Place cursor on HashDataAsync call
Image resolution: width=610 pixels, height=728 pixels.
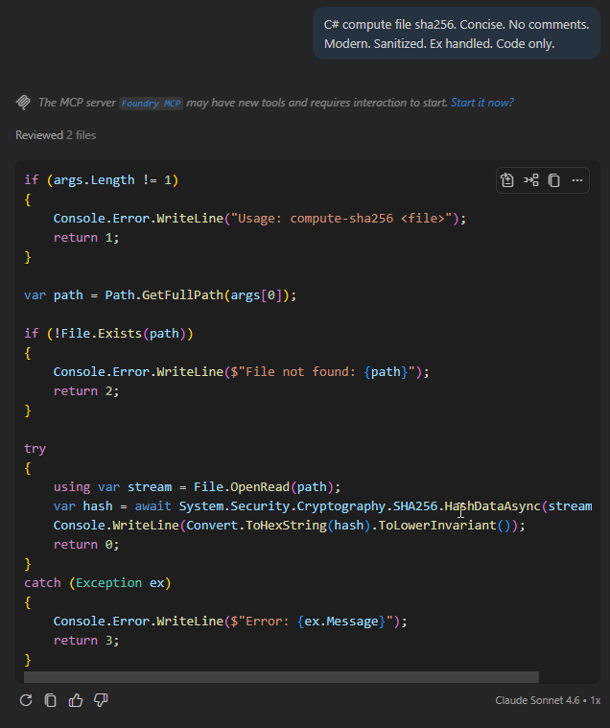coord(493,506)
